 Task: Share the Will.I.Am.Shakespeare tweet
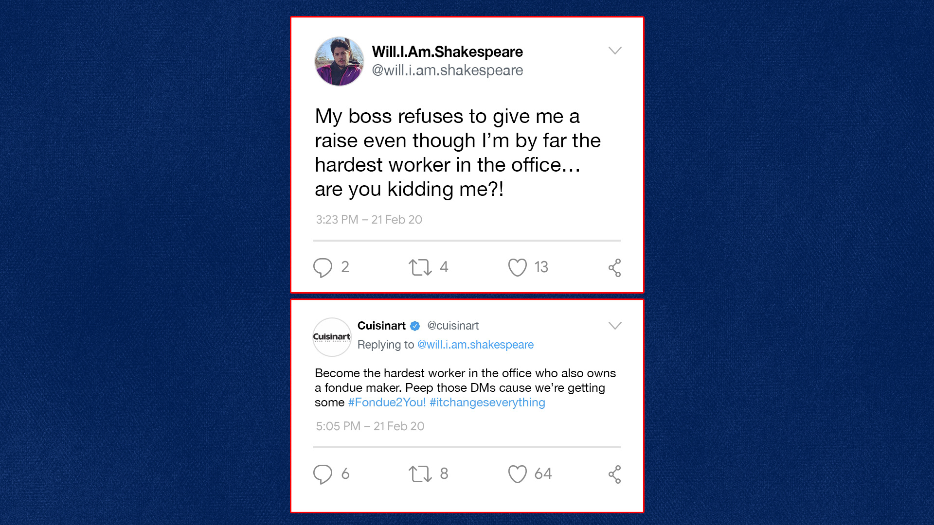point(615,268)
